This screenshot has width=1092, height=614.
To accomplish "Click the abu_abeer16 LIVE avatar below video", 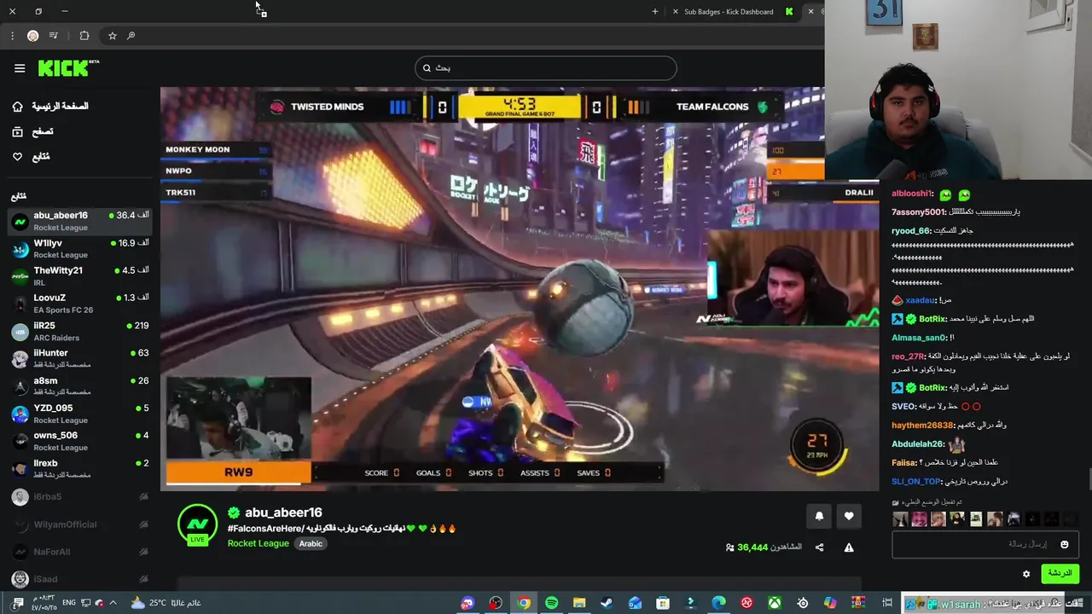I will pos(197,524).
